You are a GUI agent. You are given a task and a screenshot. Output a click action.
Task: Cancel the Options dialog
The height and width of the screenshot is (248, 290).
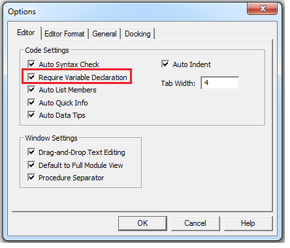click(x=195, y=223)
